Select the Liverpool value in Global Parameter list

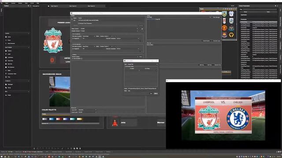(255, 28)
